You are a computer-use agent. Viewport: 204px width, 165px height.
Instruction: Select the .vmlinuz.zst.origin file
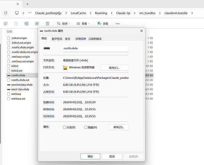click(22, 61)
